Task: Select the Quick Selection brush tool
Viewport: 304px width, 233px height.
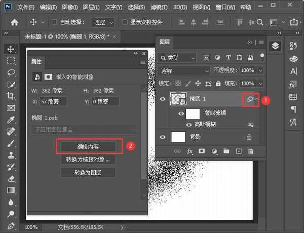Action: point(11,85)
